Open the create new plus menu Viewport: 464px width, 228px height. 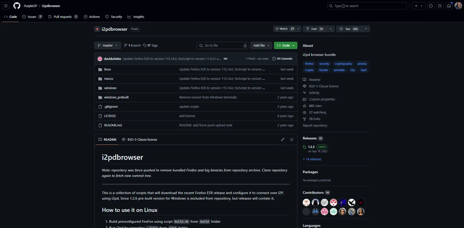tap(419, 6)
